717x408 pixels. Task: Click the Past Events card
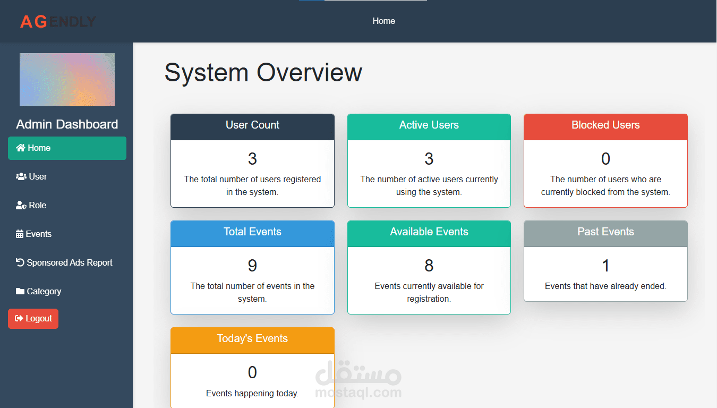605,261
